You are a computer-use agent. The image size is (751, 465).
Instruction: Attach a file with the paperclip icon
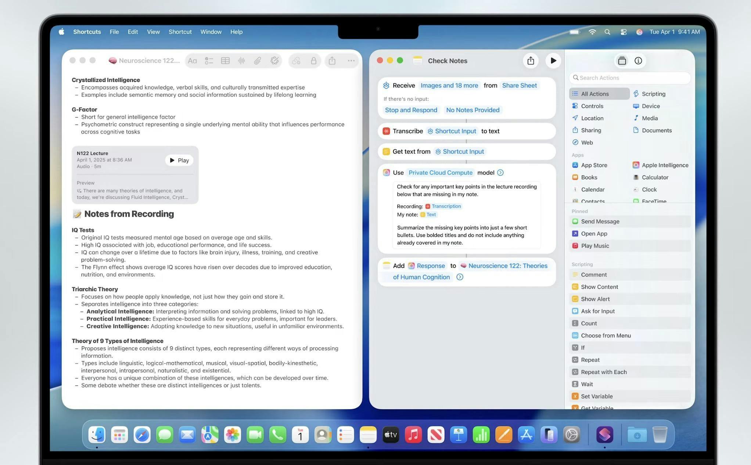pyautogui.click(x=258, y=61)
